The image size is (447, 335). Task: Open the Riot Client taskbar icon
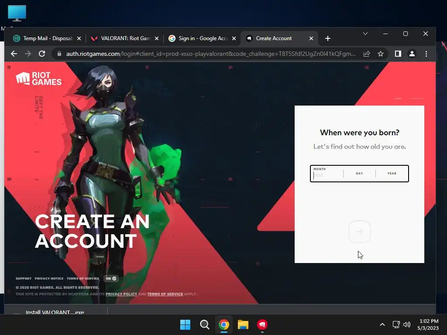point(262,325)
